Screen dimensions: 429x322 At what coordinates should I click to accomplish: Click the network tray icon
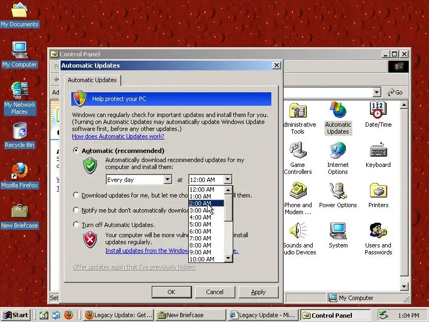click(x=383, y=315)
